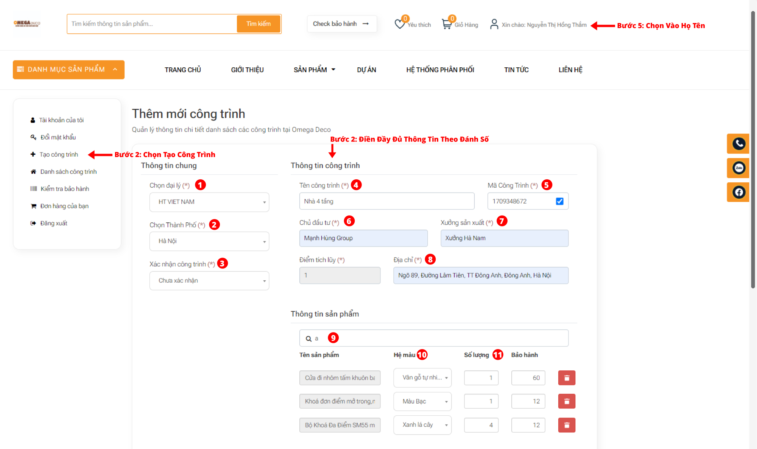Click the Điểm tích lũy field
This screenshot has height=449, width=757.
340,275
